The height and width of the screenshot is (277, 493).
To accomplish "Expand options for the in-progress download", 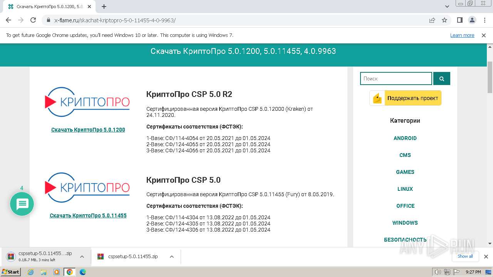I will point(82,257).
